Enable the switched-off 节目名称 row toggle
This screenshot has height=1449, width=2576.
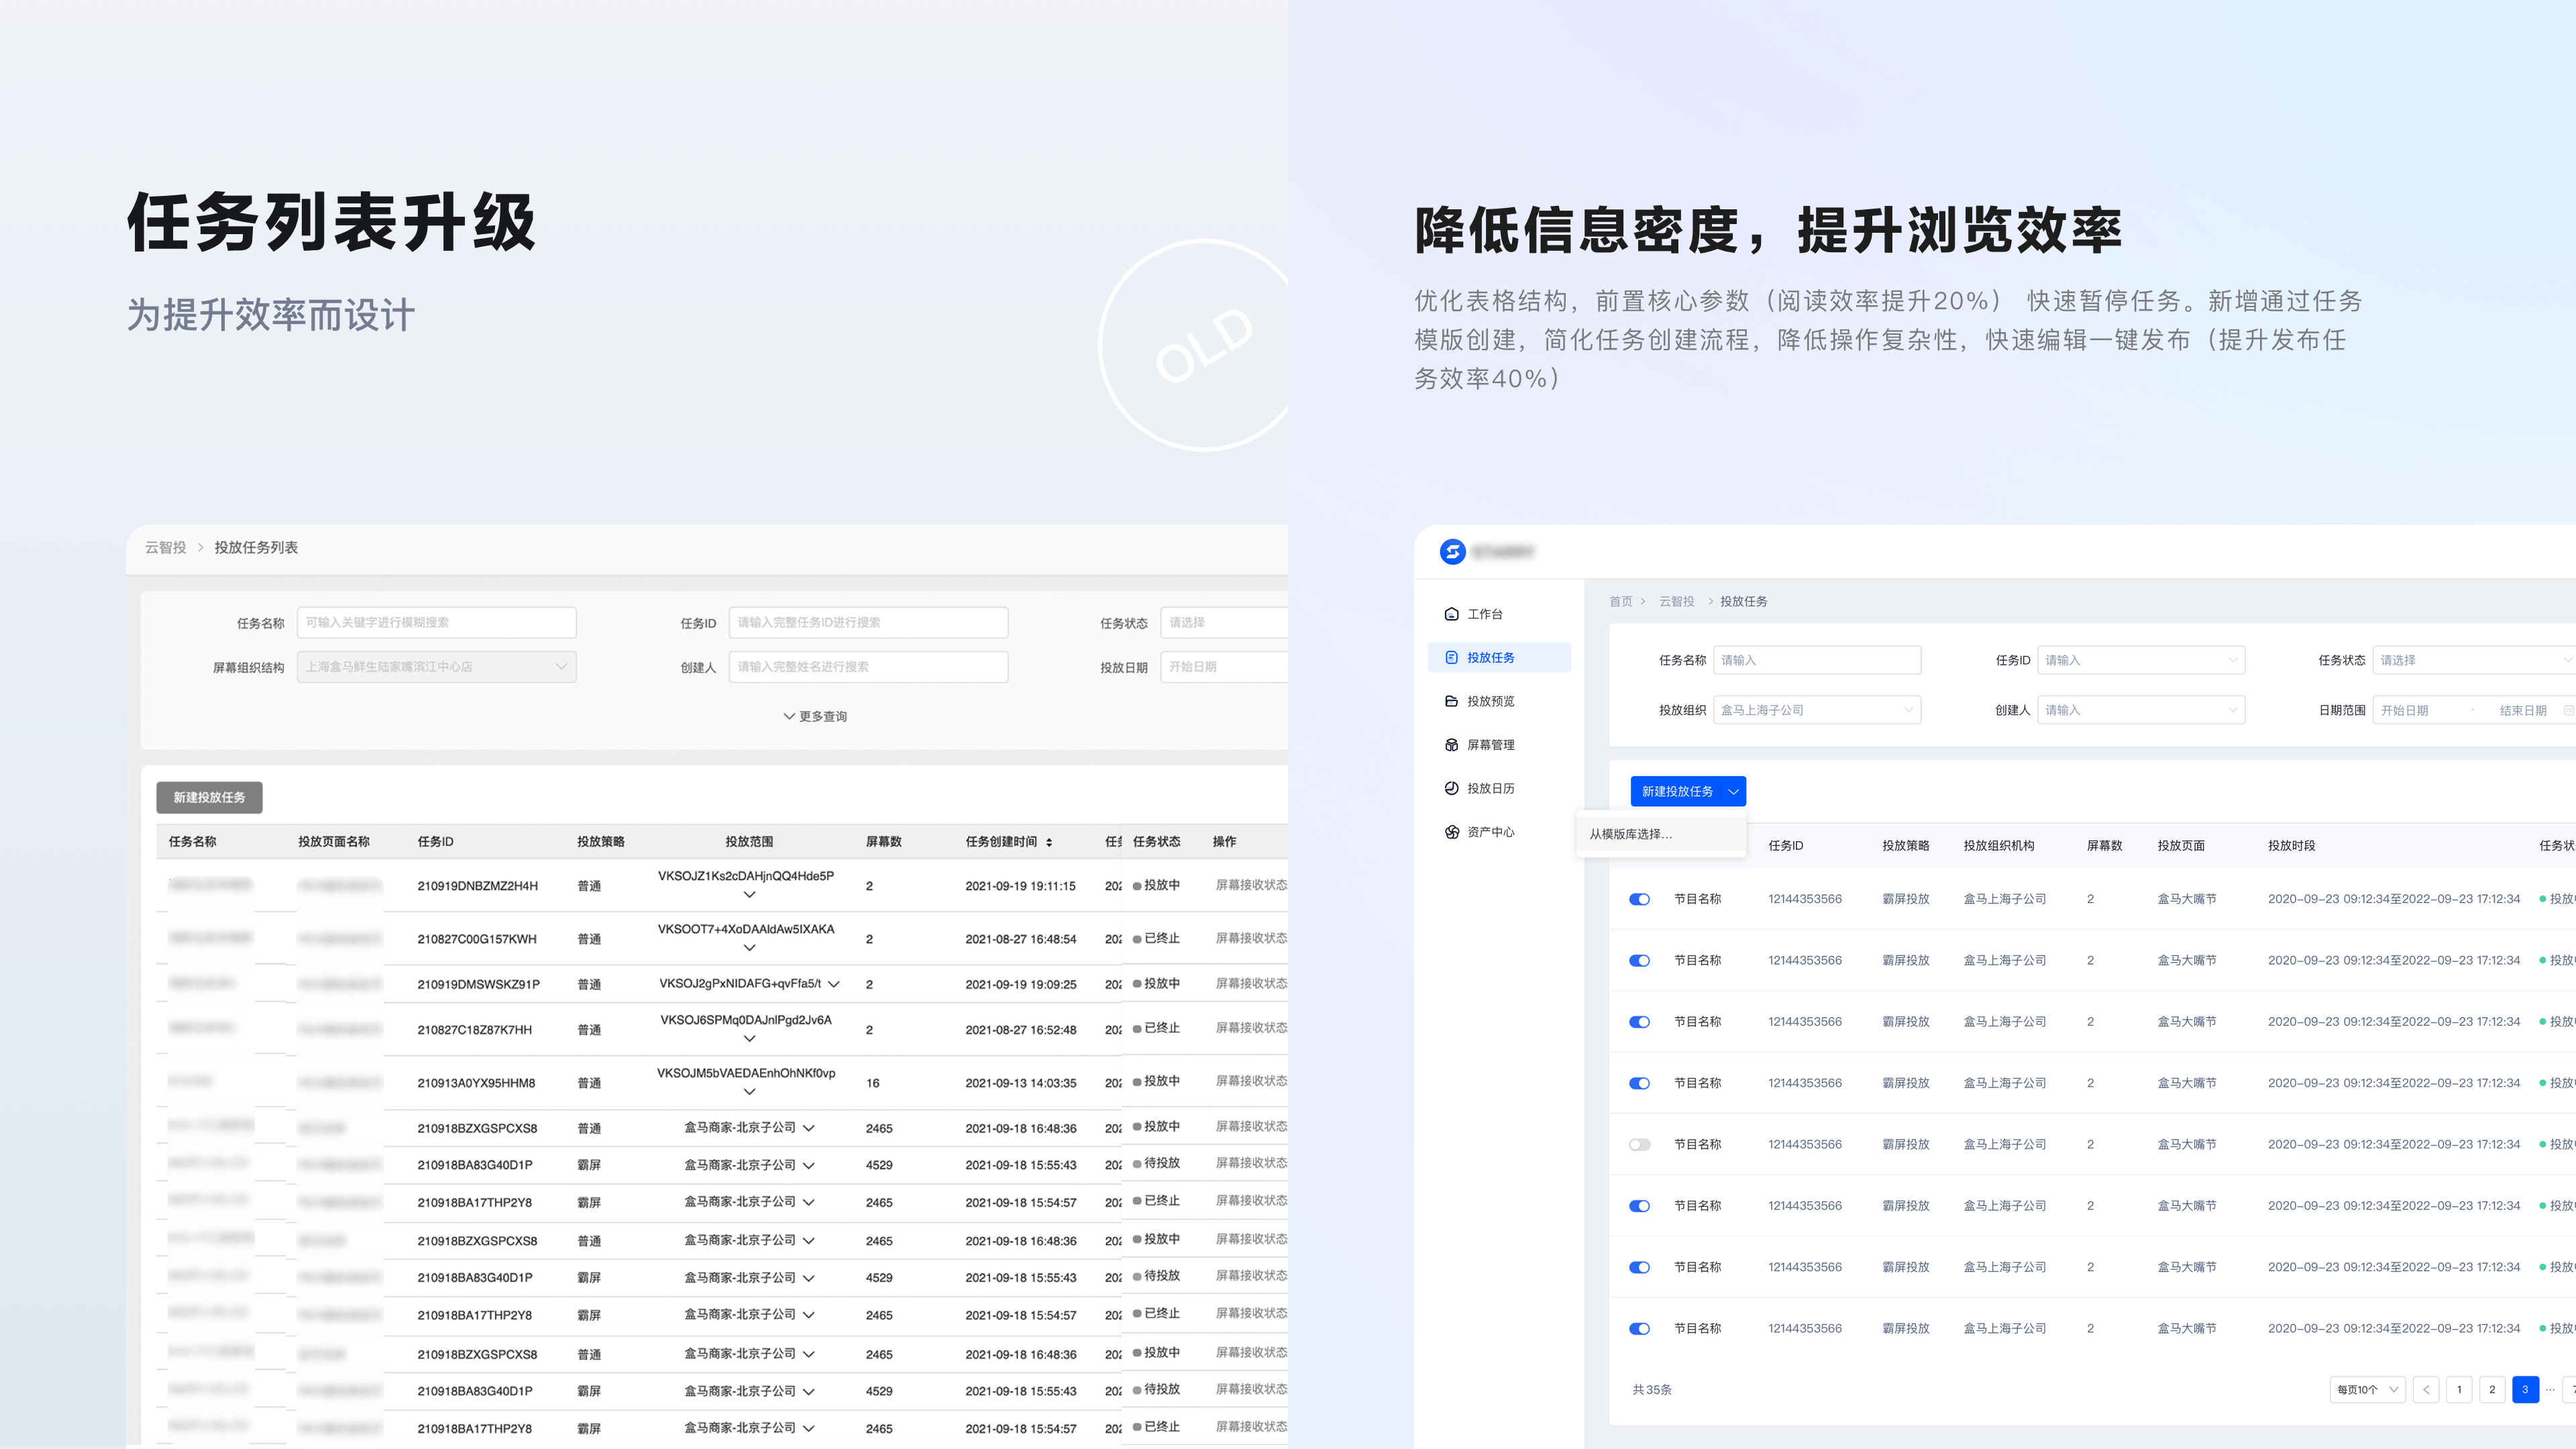click(x=1639, y=1144)
